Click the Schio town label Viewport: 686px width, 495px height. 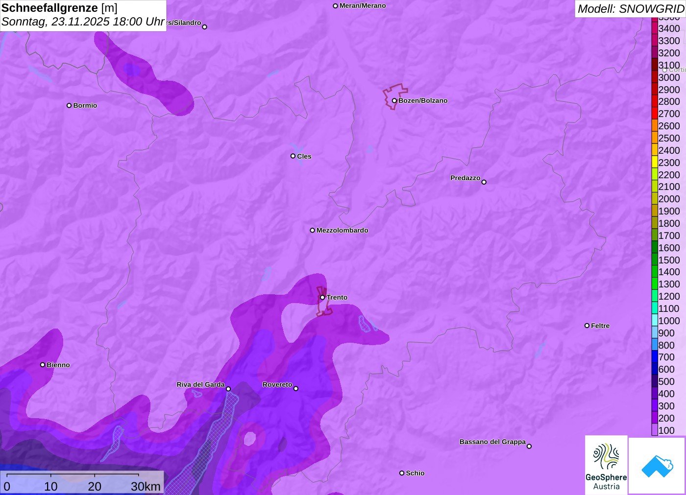point(415,473)
